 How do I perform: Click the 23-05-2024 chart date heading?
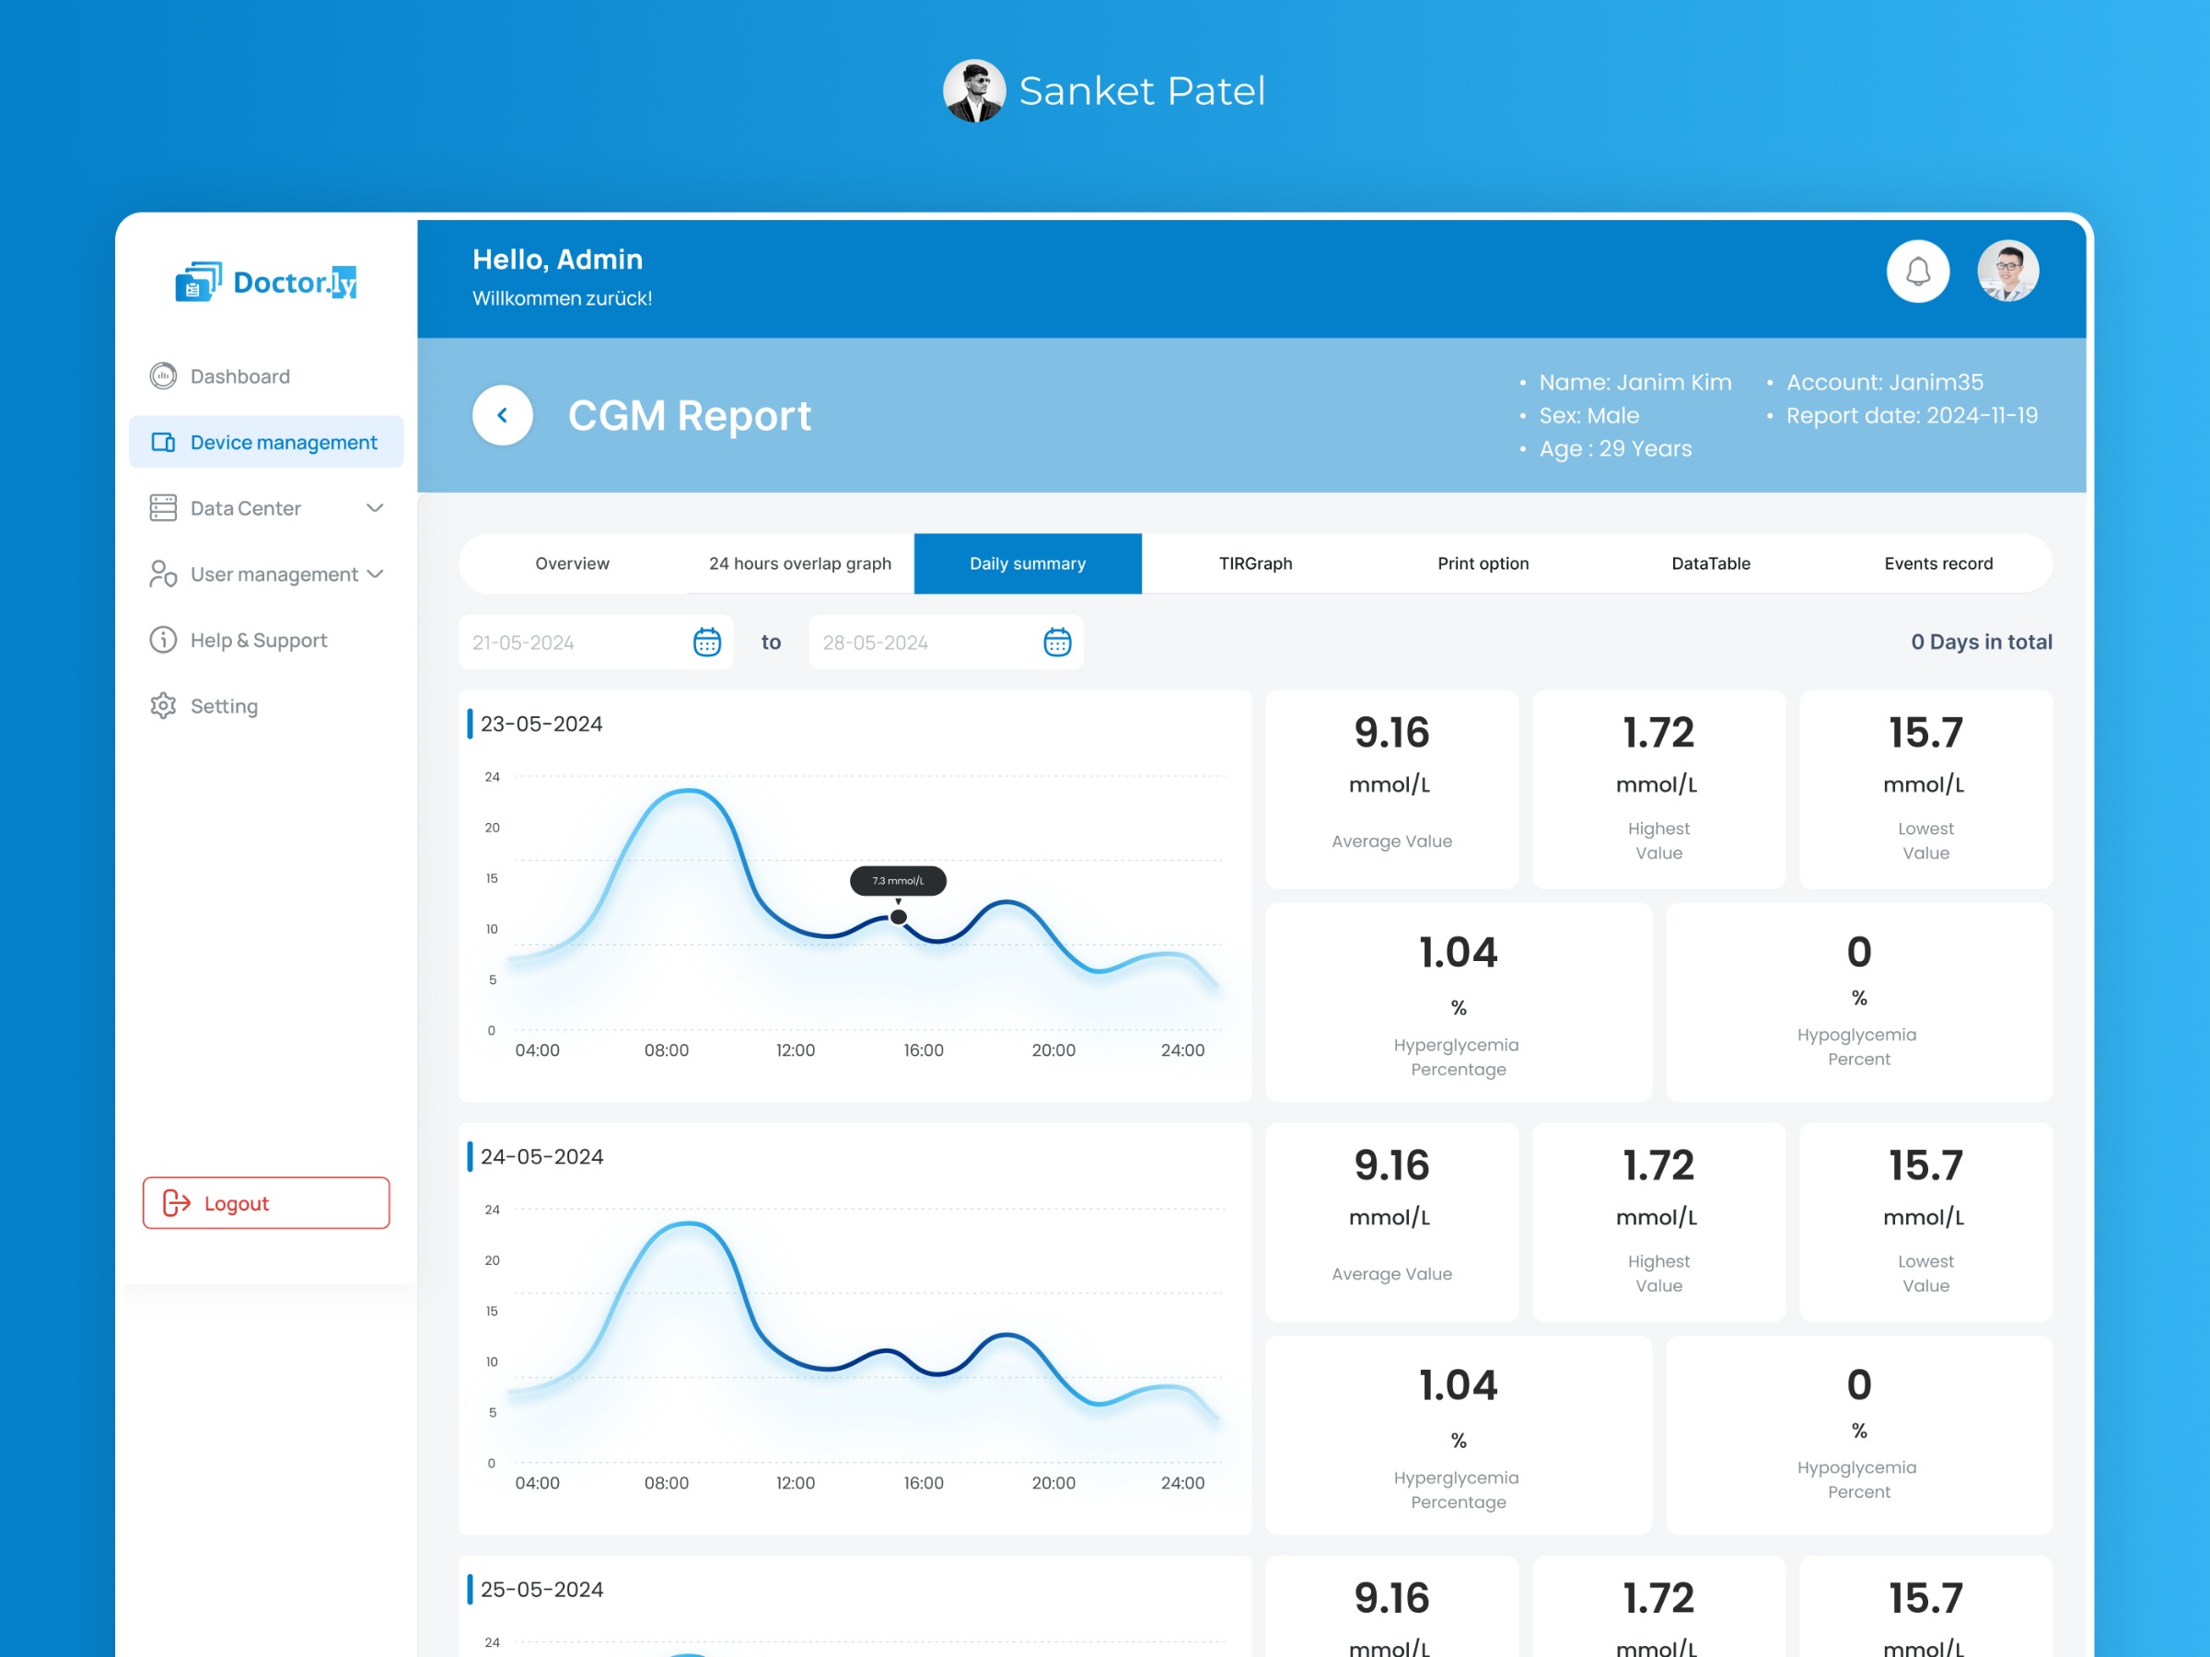tap(541, 724)
